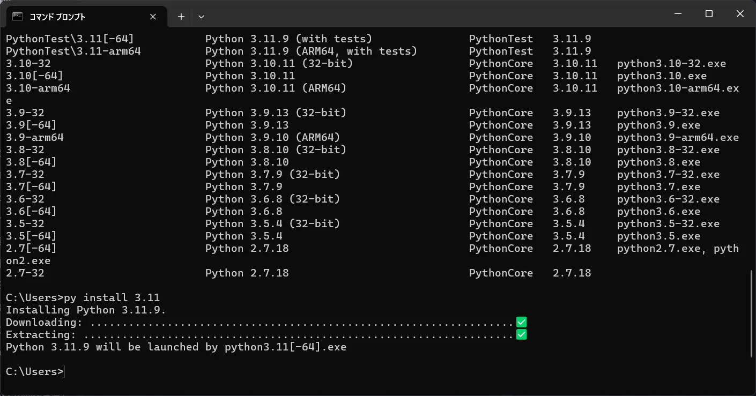Click the green checkmark after Downloading
This screenshot has height=396, width=756.
521,322
